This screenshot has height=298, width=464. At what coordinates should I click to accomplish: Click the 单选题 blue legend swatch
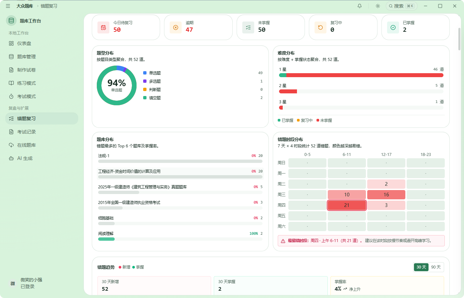(145, 73)
